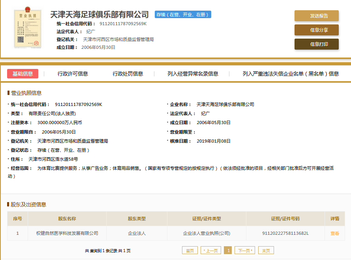Select the 基础信息 tab
Screen dimensions: 351x260
click(x=23, y=74)
